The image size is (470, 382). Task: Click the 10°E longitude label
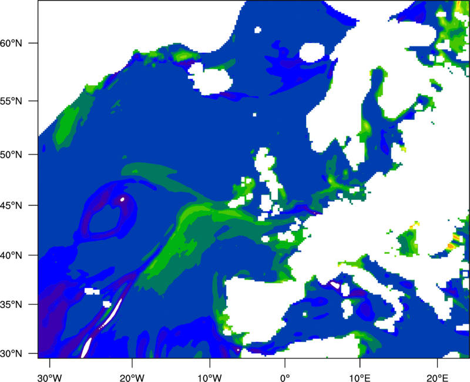point(360,378)
